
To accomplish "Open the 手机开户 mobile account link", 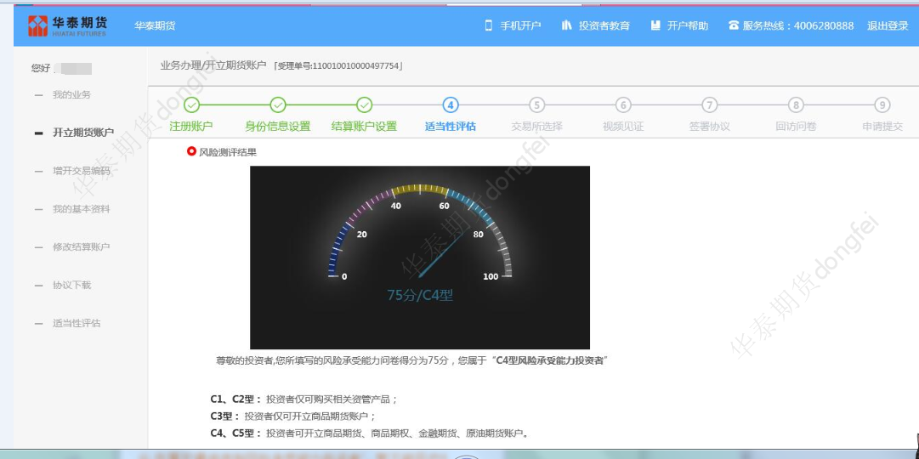I will pos(513,25).
